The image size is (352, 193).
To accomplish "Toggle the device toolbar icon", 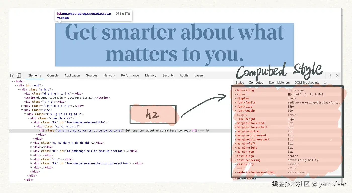I will point(19,75).
